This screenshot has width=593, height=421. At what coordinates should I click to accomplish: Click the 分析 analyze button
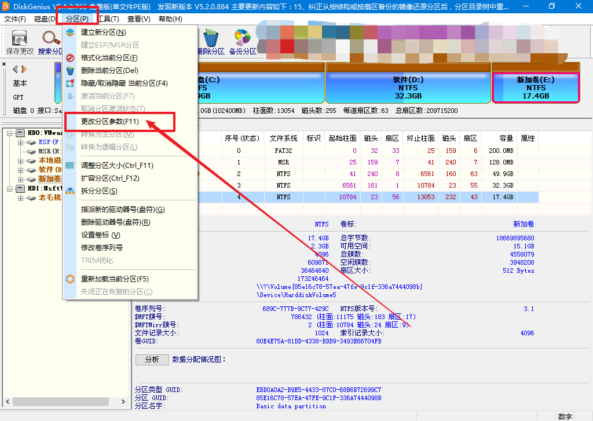(152, 360)
